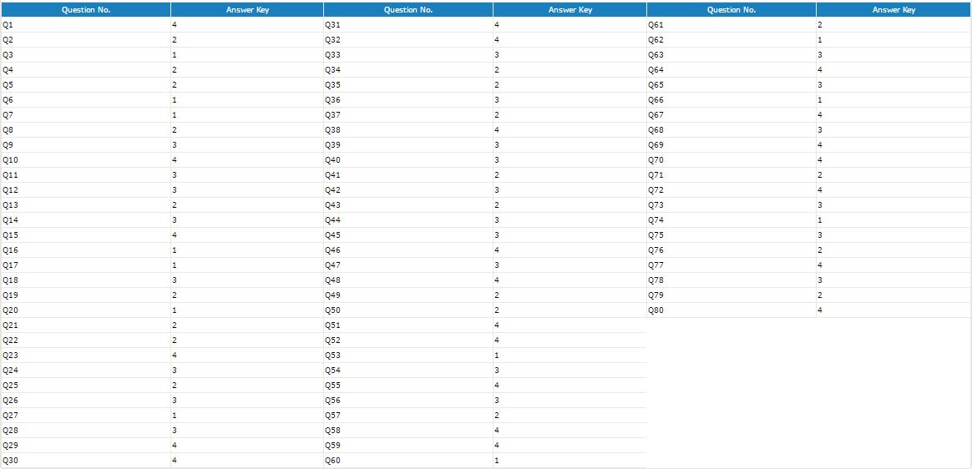Click the Question No. header above Q61
The width and height of the screenshot is (972, 469).
[x=731, y=10]
